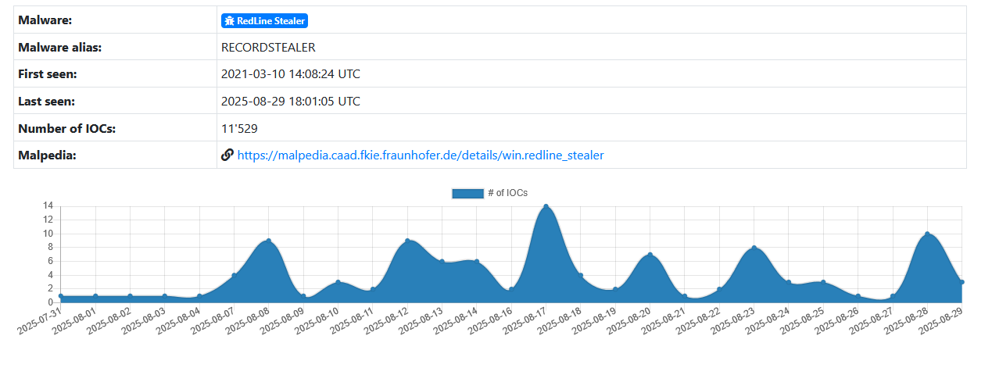The height and width of the screenshot is (368, 992).
Task: Select the '2021-03-10 14:08:24 UTC' timestamp
Action: [291, 74]
